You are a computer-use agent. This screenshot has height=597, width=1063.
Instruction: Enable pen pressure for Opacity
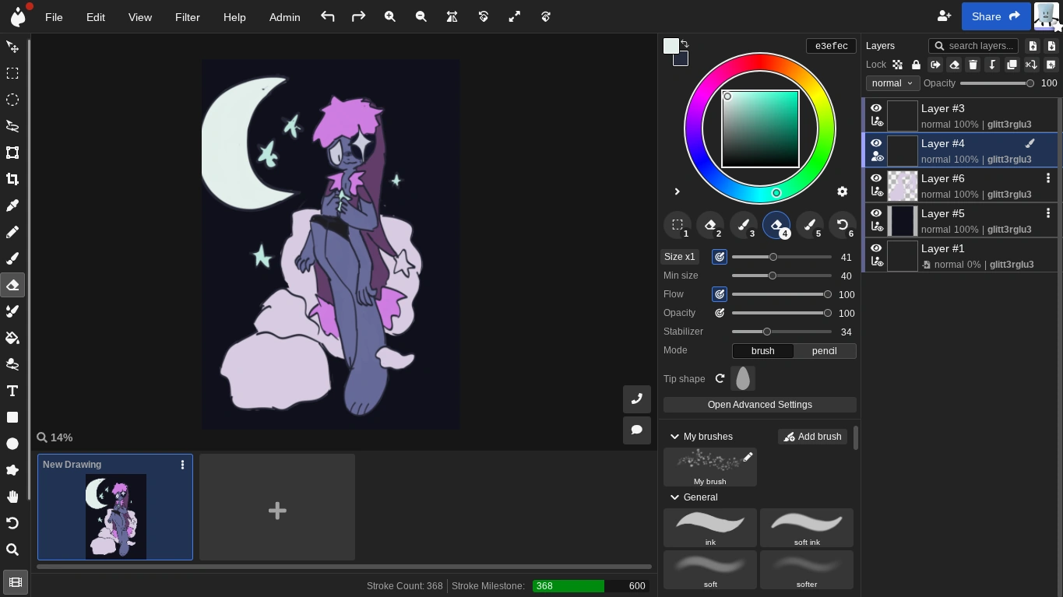coord(719,313)
